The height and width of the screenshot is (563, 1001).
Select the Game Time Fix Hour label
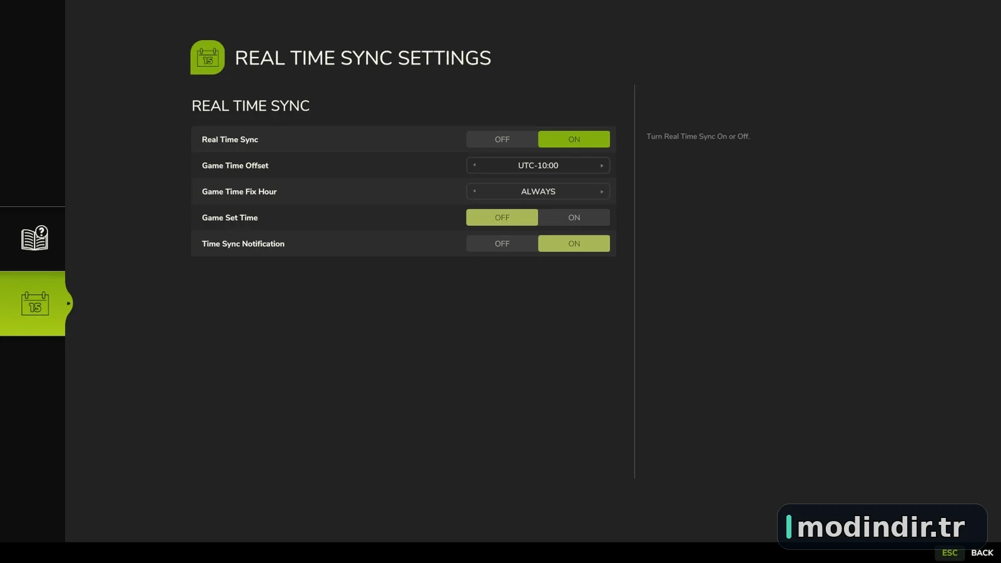pyautogui.click(x=239, y=191)
